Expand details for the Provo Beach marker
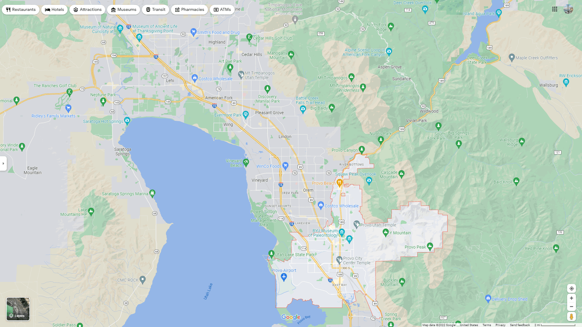Image resolution: width=582 pixels, height=327 pixels. (339, 183)
